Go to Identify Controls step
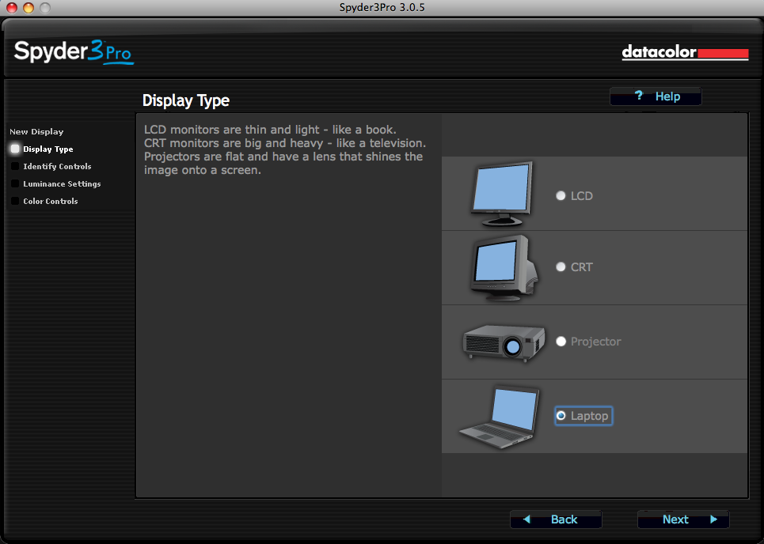Screen dimensions: 764x544 click(57, 167)
